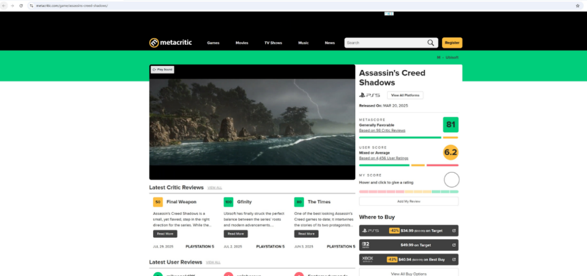Open Based on 4,456 User Ratings link
The image size is (587, 276).
pos(384,158)
